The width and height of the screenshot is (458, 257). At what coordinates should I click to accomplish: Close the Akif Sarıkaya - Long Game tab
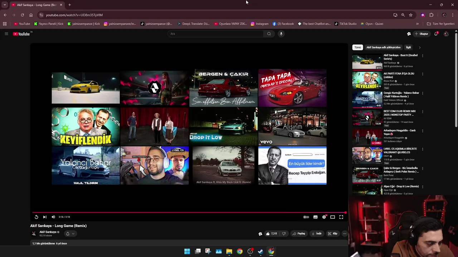[x=61, y=5]
